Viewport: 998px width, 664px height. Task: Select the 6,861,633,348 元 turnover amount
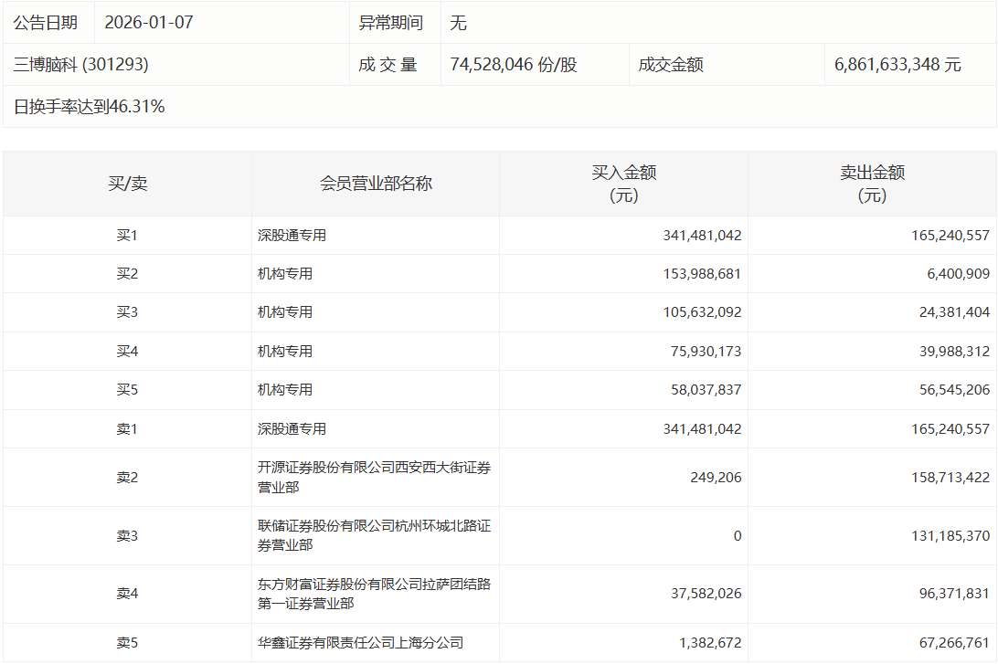[897, 65]
